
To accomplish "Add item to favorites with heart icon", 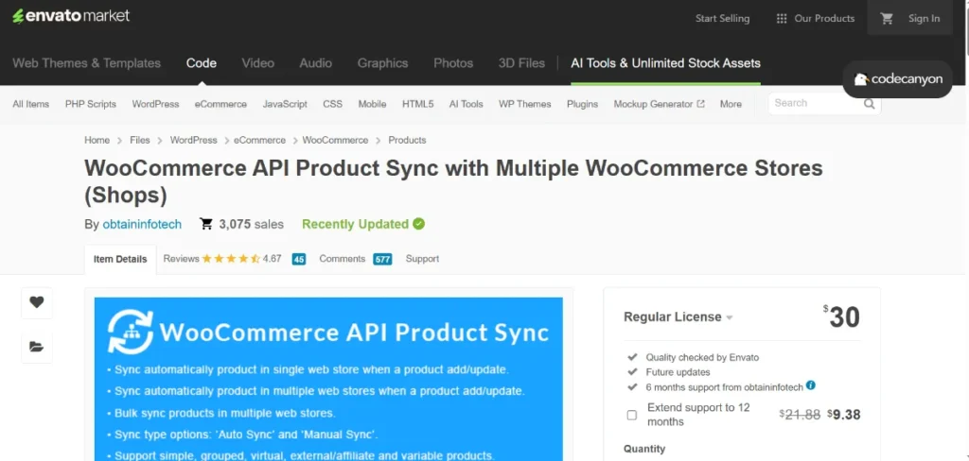I will pyautogui.click(x=37, y=302).
